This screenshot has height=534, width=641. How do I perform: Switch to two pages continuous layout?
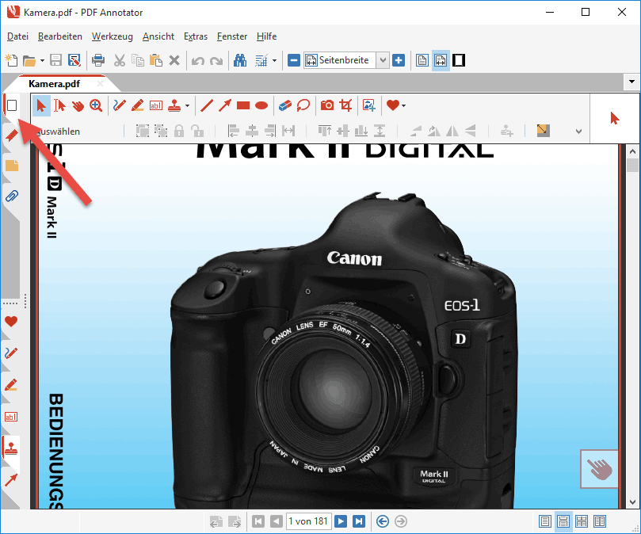point(582,521)
